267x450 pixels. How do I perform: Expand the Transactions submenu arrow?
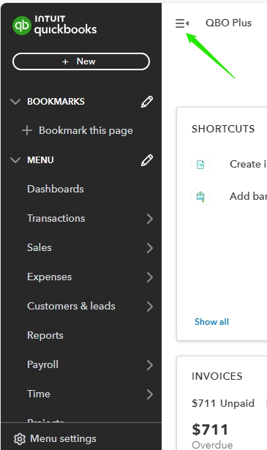coord(150,219)
